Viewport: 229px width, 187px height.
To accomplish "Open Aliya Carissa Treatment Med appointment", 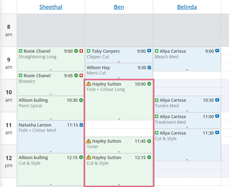I will [187, 120].
